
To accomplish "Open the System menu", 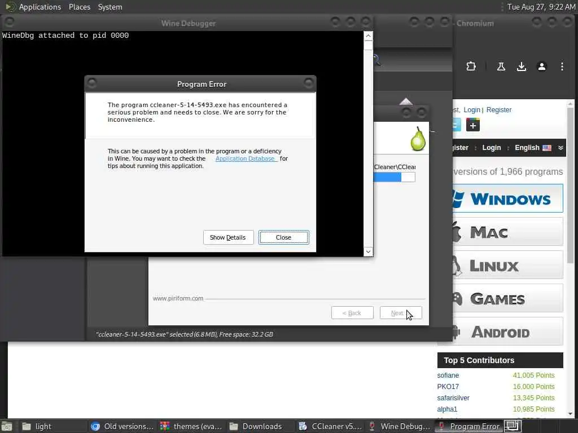I will 110,7.
